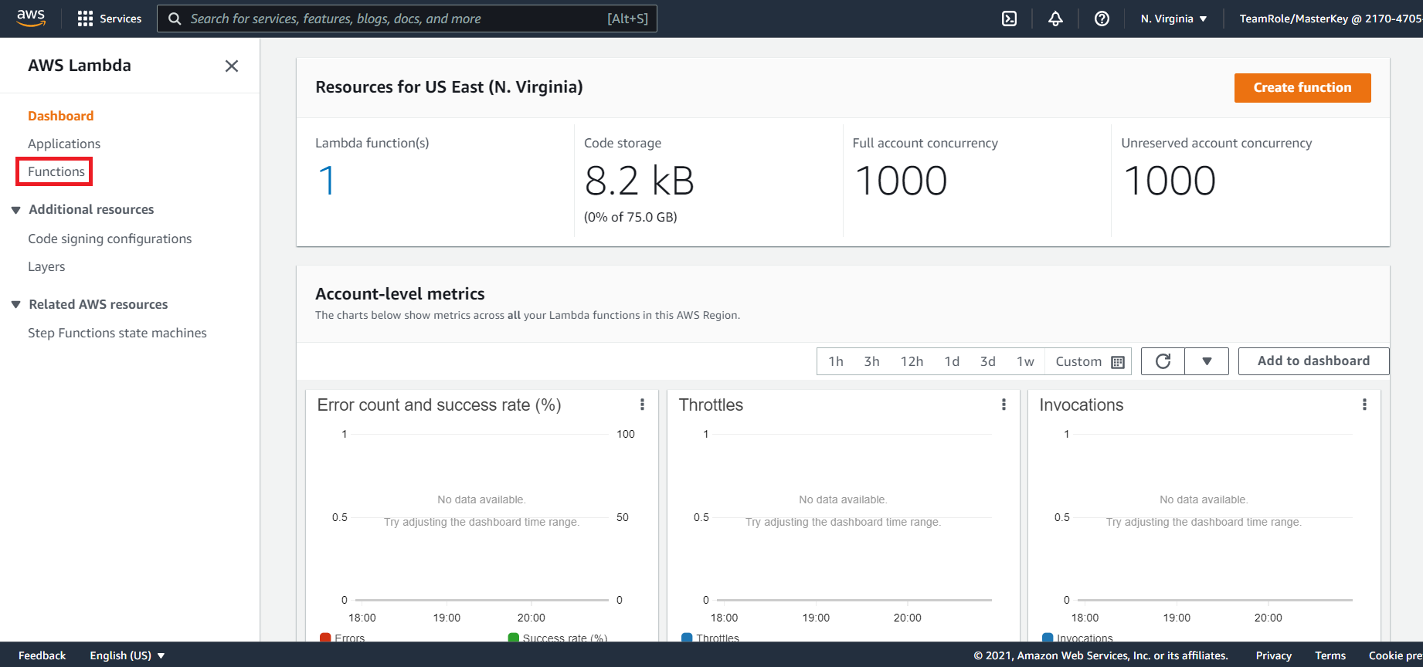Open Terms link in footer
Viewport: 1423px width, 667px height.
pos(1330,655)
